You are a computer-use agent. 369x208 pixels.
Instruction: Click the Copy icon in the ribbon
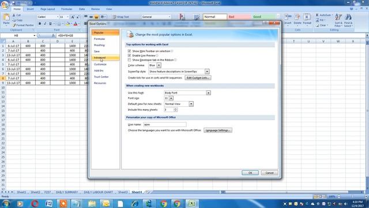(14, 20)
